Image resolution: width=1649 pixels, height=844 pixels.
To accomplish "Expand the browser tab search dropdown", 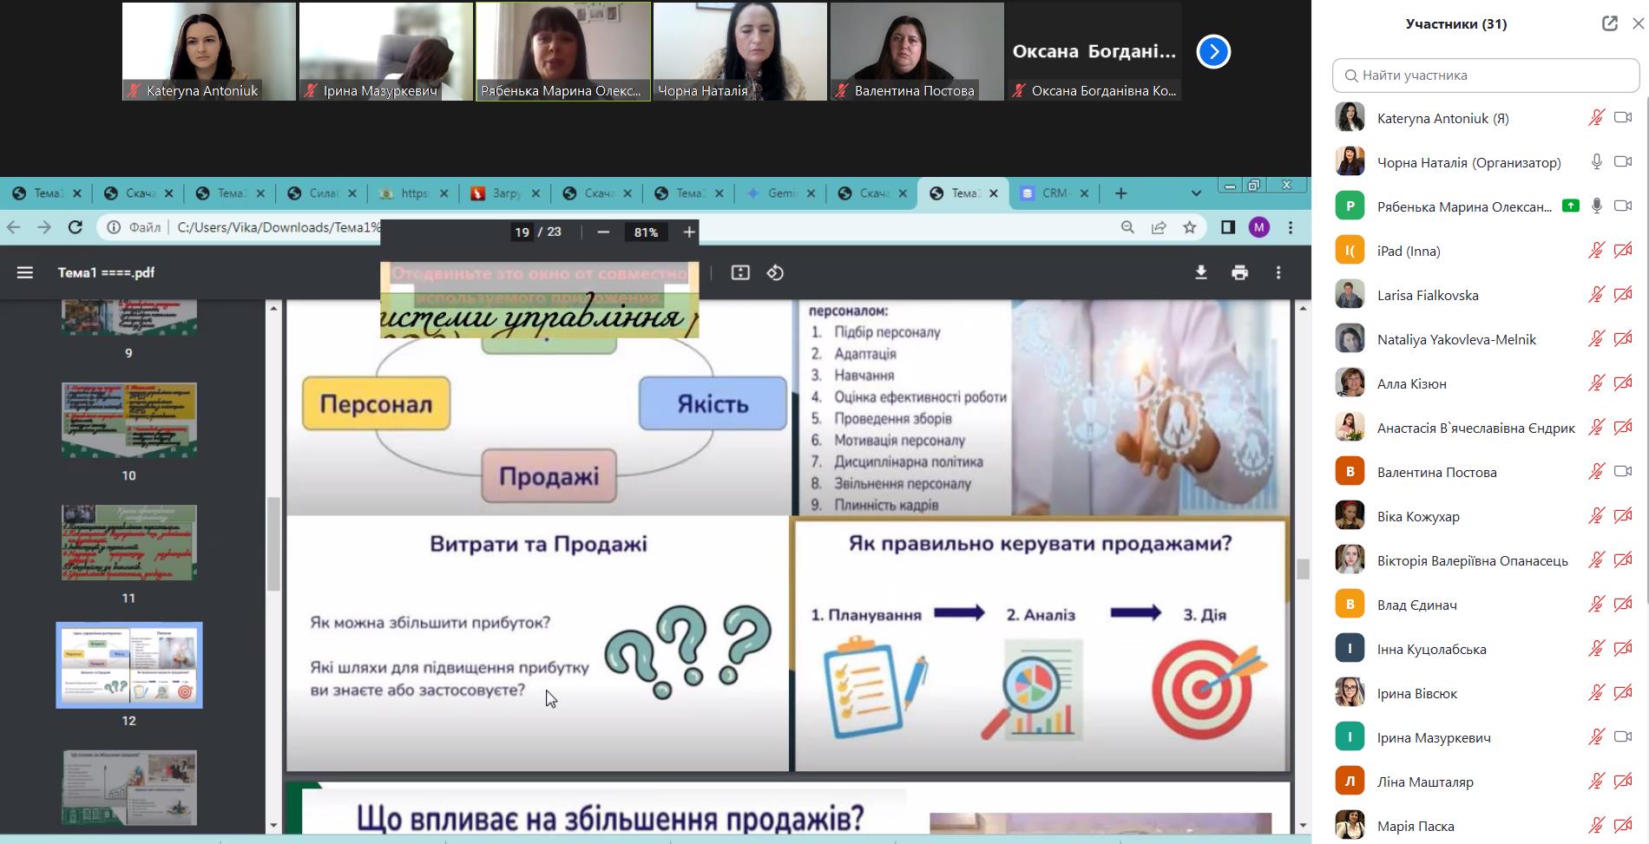I will coord(1195,193).
